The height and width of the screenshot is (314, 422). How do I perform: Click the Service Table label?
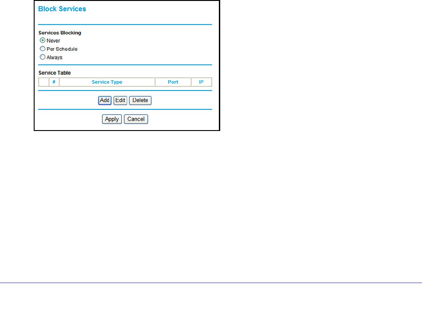[55, 73]
